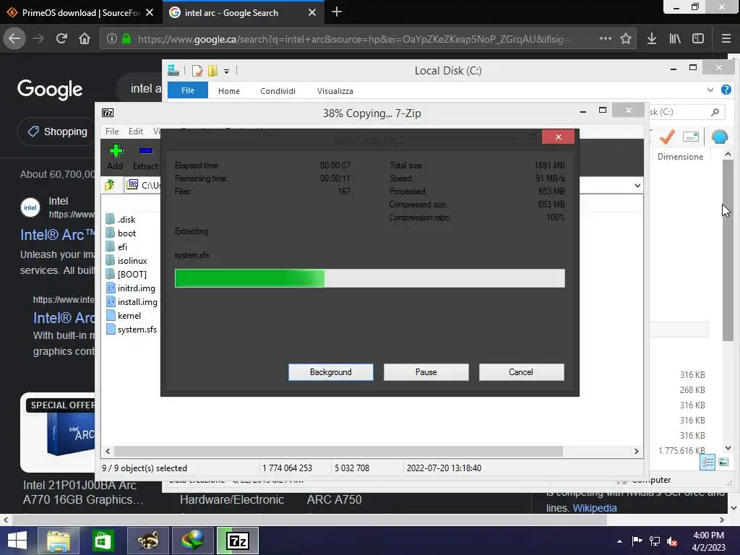Reload the current page in Firefox

[61, 38]
